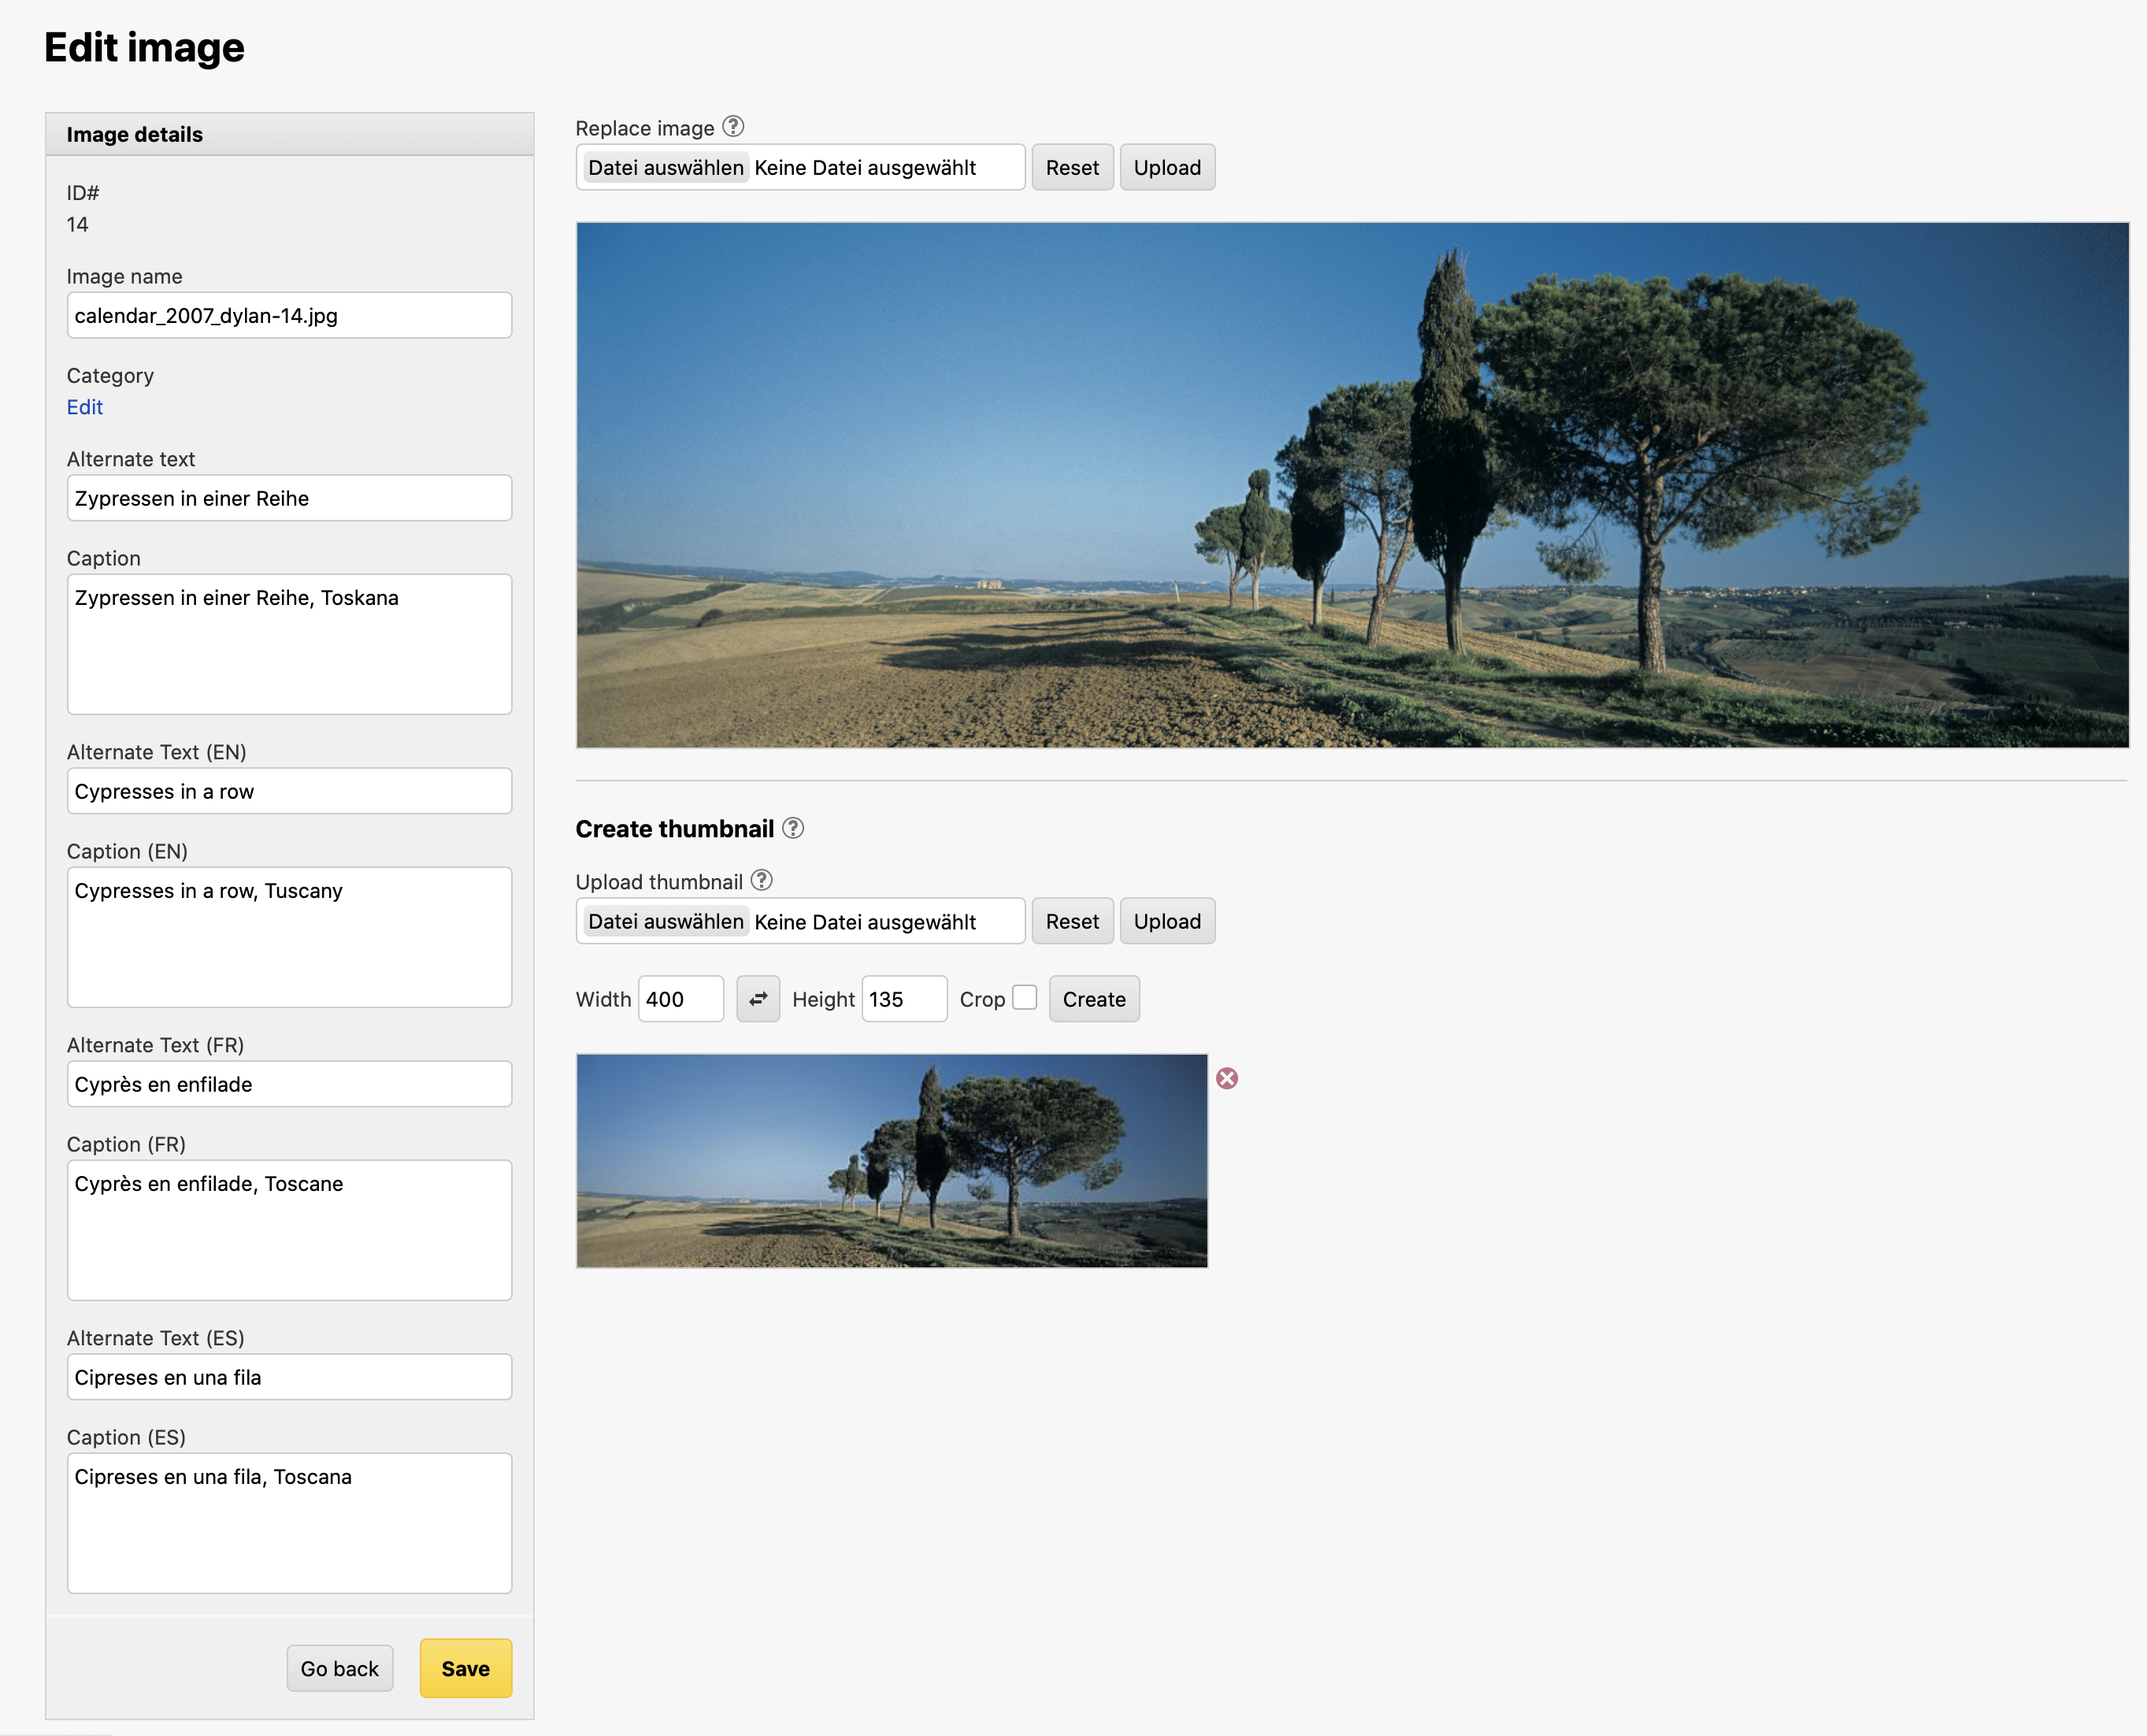The width and height of the screenshot is (2147, 1736).
Task: Click Go back button
Action: [339, 1668]
